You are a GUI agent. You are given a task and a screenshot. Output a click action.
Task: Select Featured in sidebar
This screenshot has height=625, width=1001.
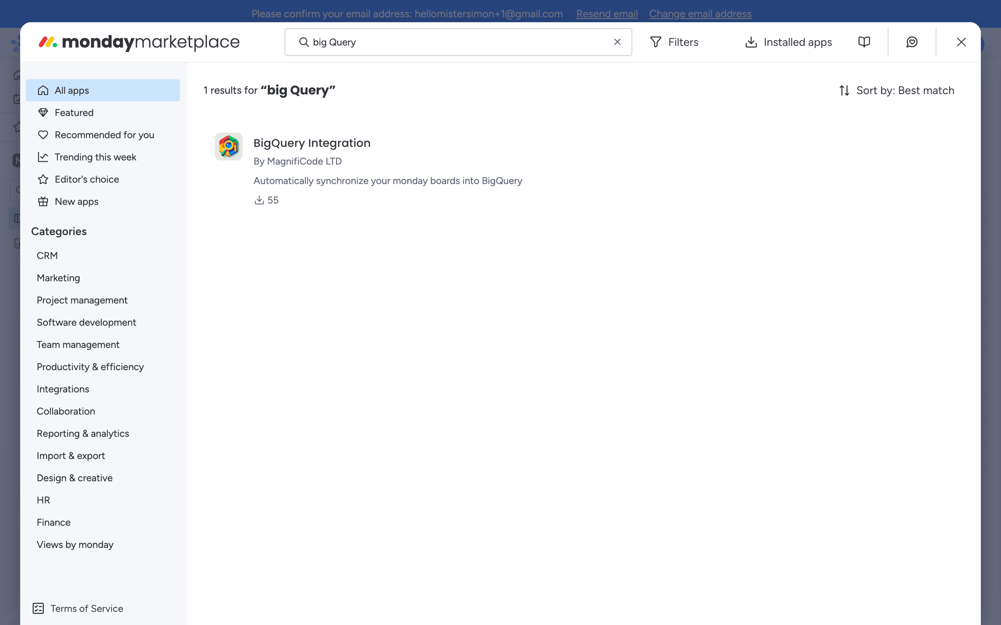[x=74, y=113]
